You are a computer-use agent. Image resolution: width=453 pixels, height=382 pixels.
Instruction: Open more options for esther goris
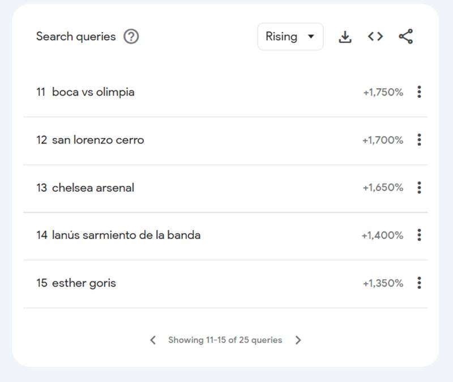419,283
